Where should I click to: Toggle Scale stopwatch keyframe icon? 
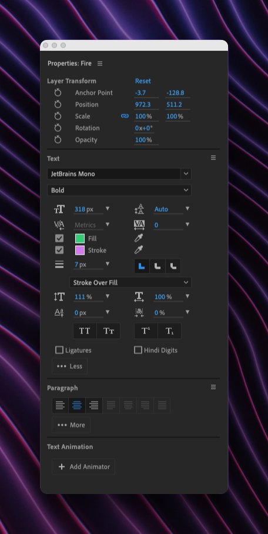(58, 116)
